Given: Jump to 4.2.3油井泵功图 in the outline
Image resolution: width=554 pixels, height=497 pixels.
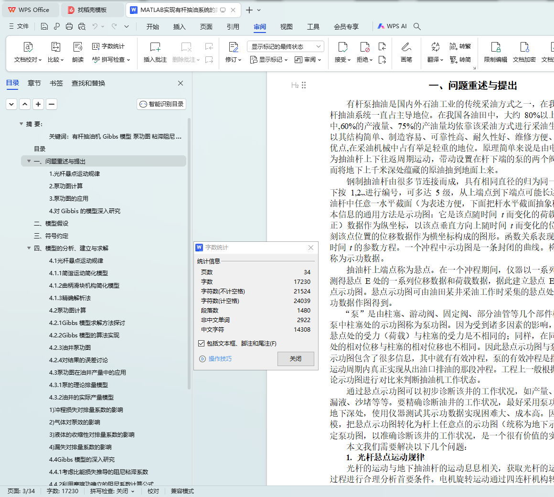Looking at the screenshot, I should (70, 348).
